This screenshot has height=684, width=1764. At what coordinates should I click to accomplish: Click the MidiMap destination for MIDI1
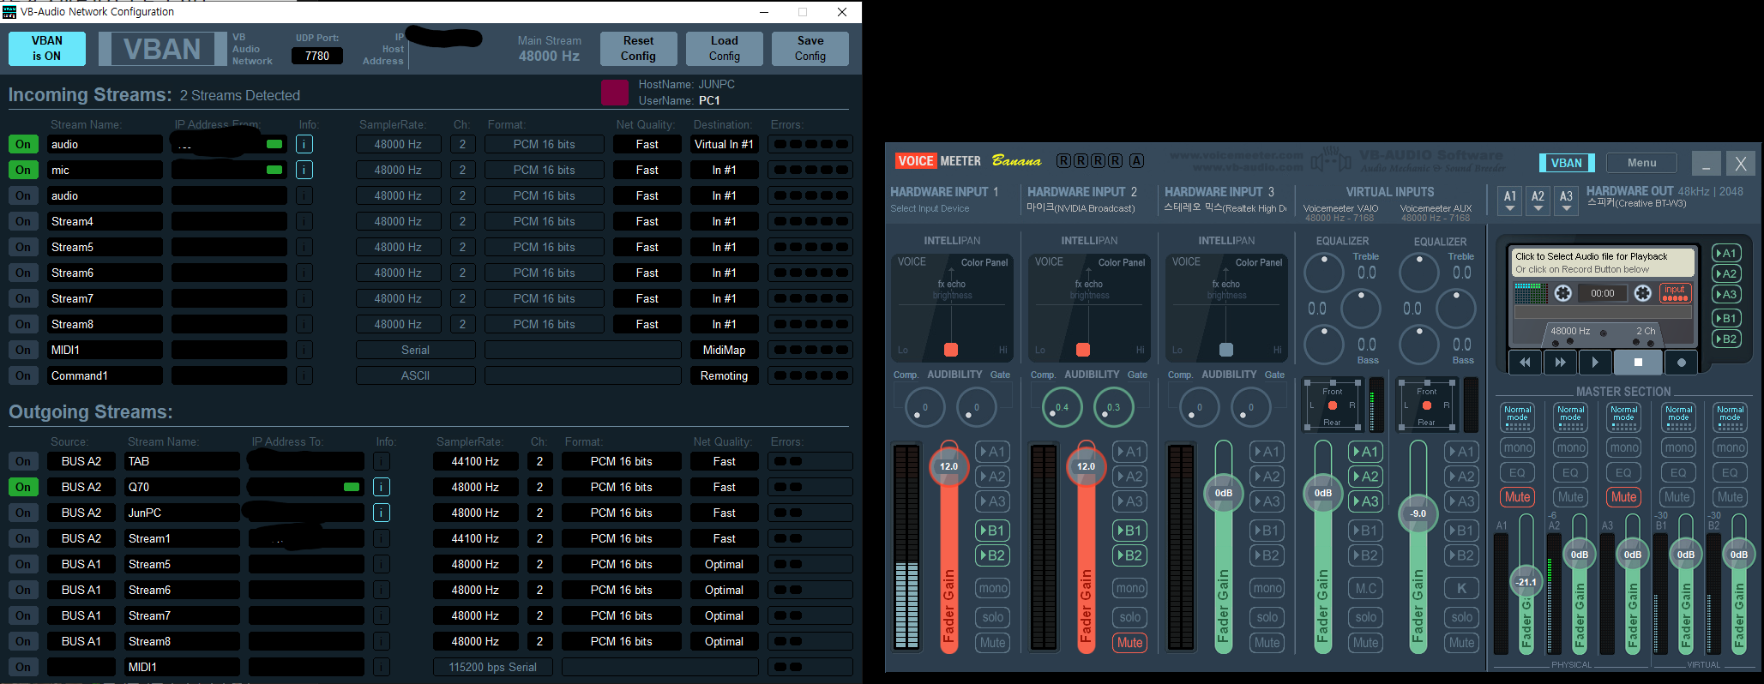pos(724,350)
